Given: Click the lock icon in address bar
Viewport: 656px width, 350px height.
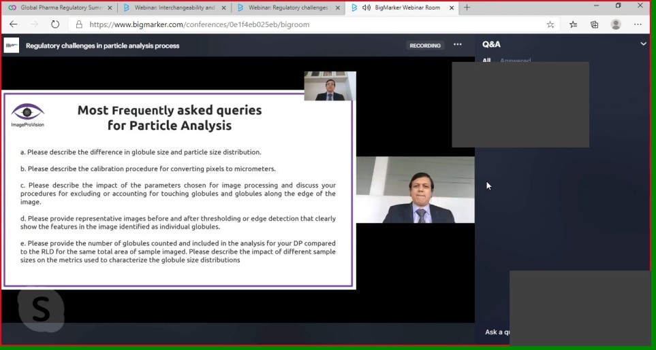Looking at the screenshot, I should 79,24.
